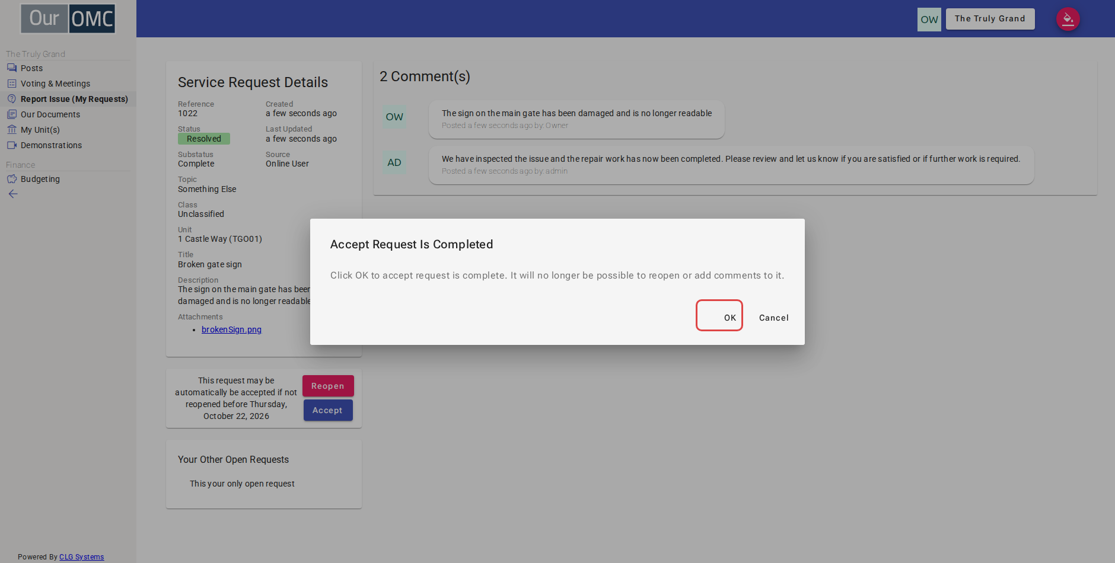Click the Reopen request button
This screenshot has width=1115, height=563.
pyautogui.click(x=328, y=386)
